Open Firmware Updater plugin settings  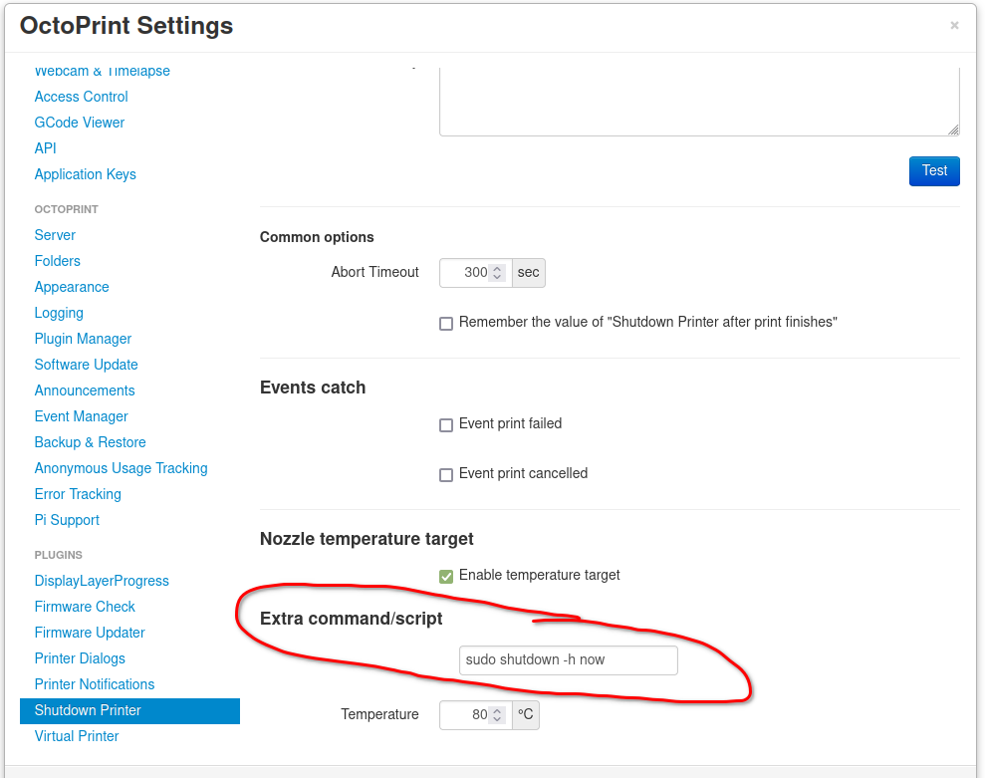[x=90, y=633]
